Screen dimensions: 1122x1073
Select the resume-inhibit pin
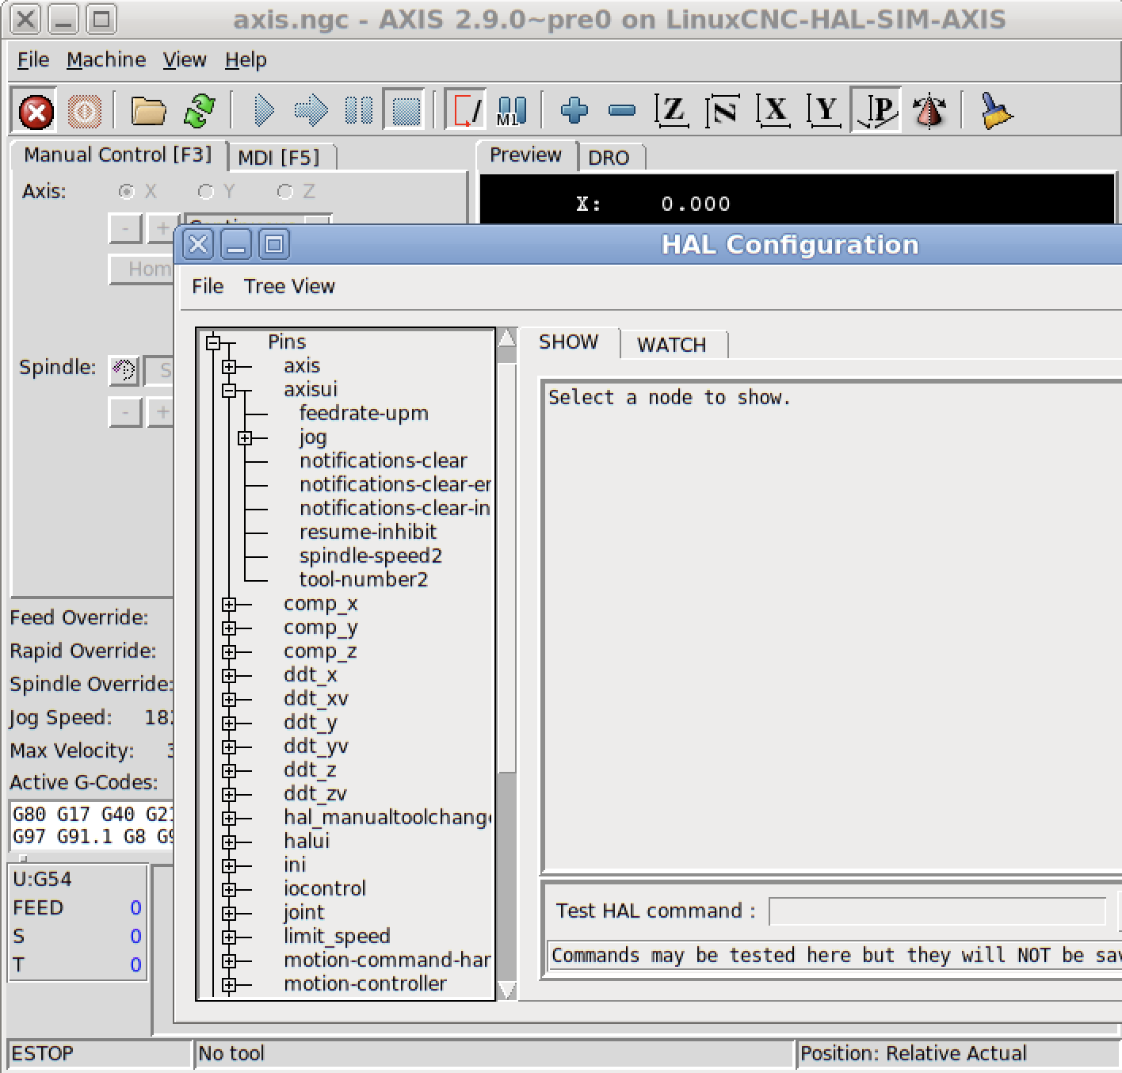tap(368, 533)
